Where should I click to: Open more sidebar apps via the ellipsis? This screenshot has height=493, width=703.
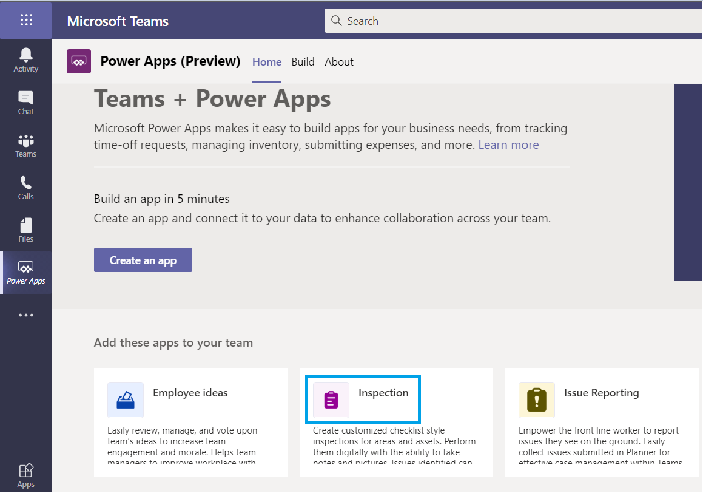(25, 314)
